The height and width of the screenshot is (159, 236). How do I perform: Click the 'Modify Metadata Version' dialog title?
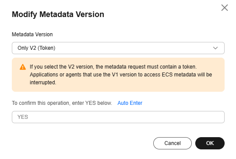[x=58, y=14]
